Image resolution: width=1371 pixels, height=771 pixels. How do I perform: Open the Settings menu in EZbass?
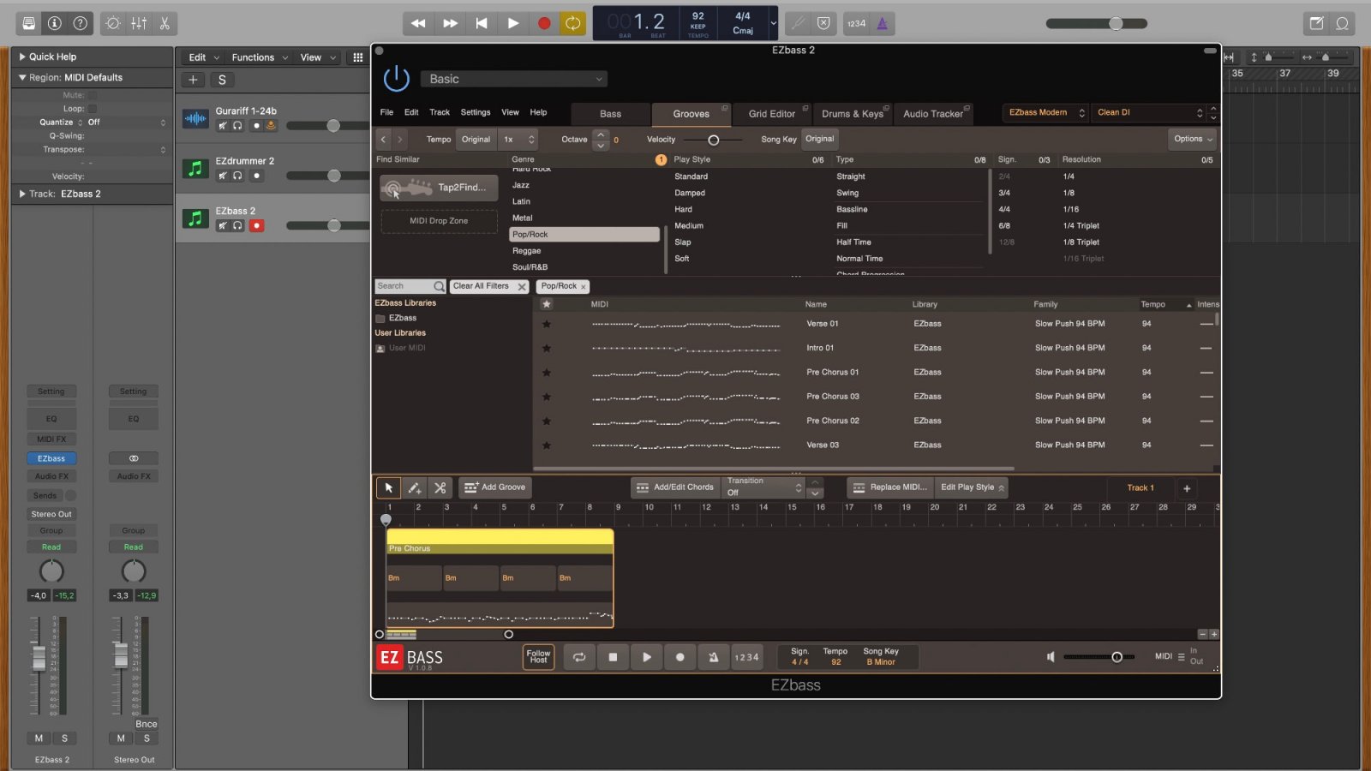[475, 112]
